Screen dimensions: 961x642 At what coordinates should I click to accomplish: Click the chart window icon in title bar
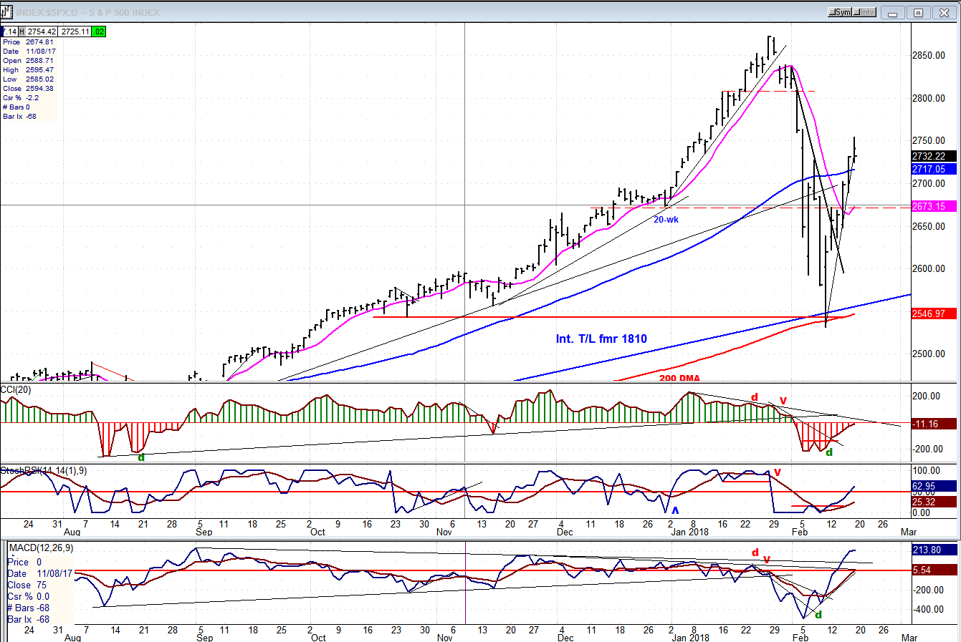click(7, 12)
